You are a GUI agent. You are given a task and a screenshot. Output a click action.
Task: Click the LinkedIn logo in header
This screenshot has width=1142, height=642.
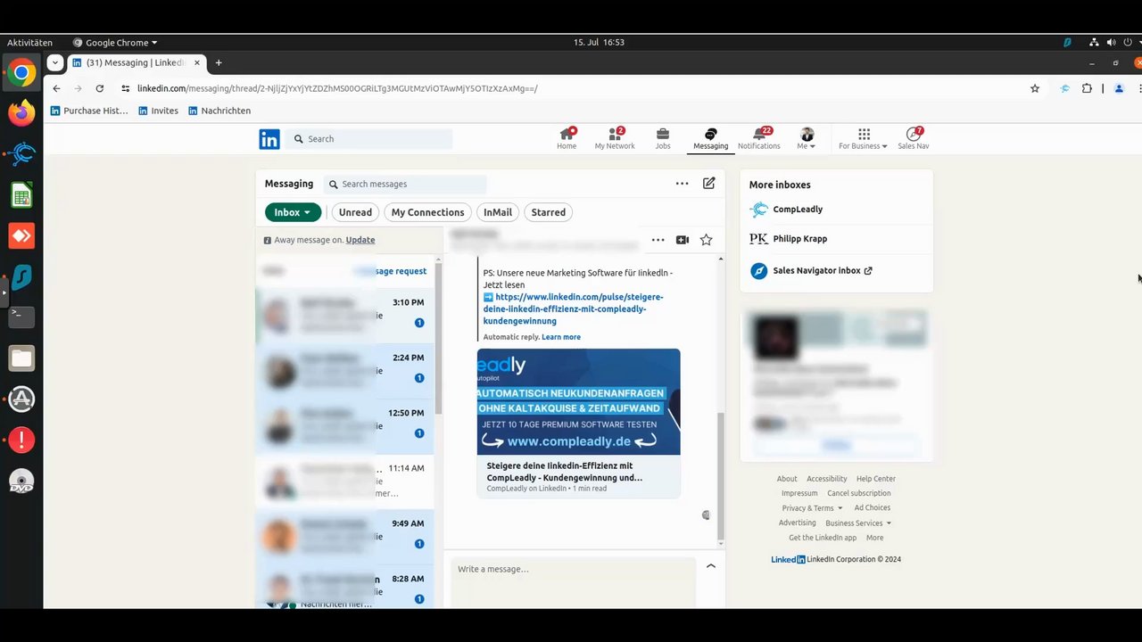269,139
